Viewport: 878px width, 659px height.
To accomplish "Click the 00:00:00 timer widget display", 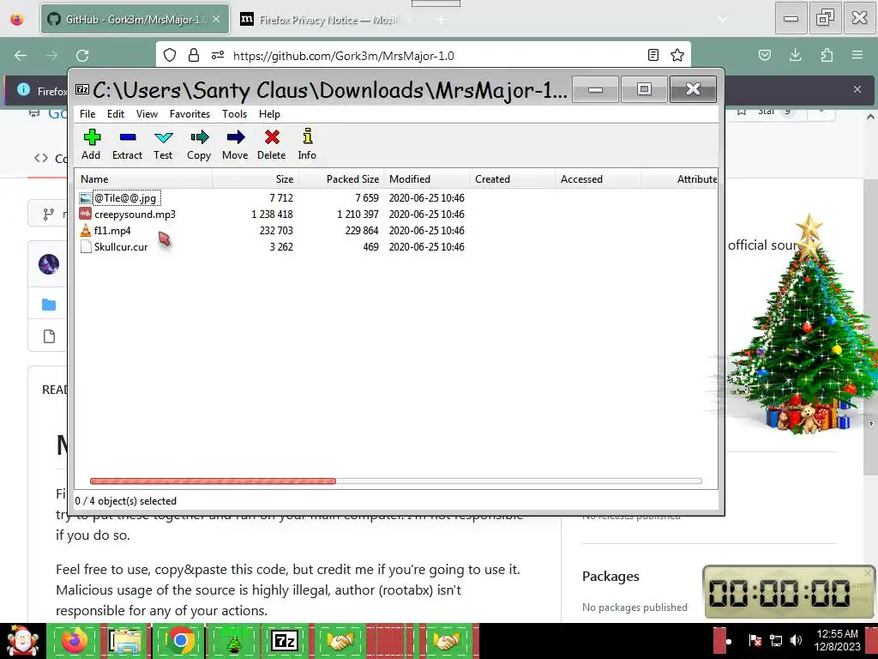I will click(780, 593).
